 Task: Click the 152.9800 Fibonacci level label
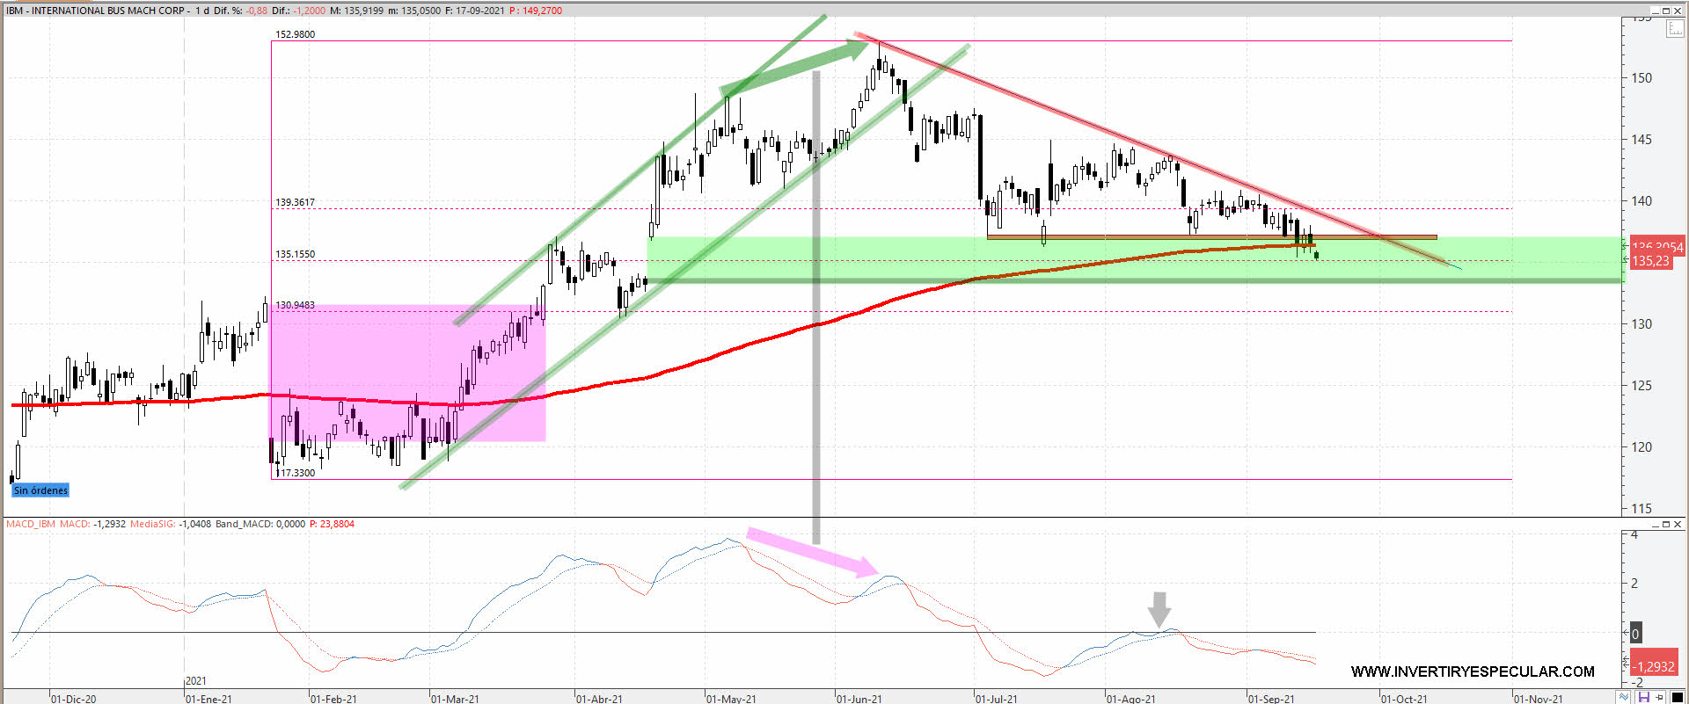[295, 34]
